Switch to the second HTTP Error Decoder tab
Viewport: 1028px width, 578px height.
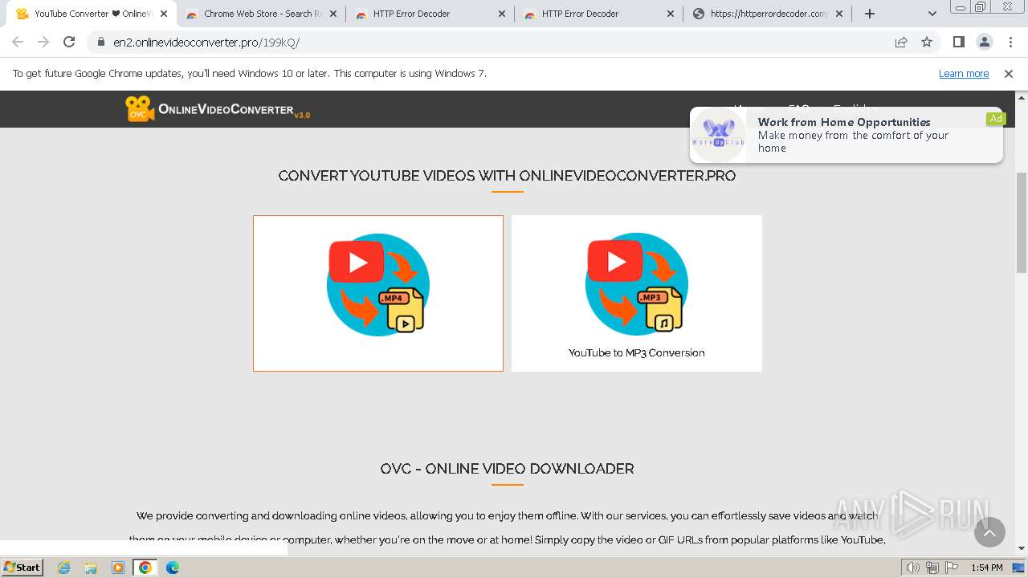(x=598, y=14)
